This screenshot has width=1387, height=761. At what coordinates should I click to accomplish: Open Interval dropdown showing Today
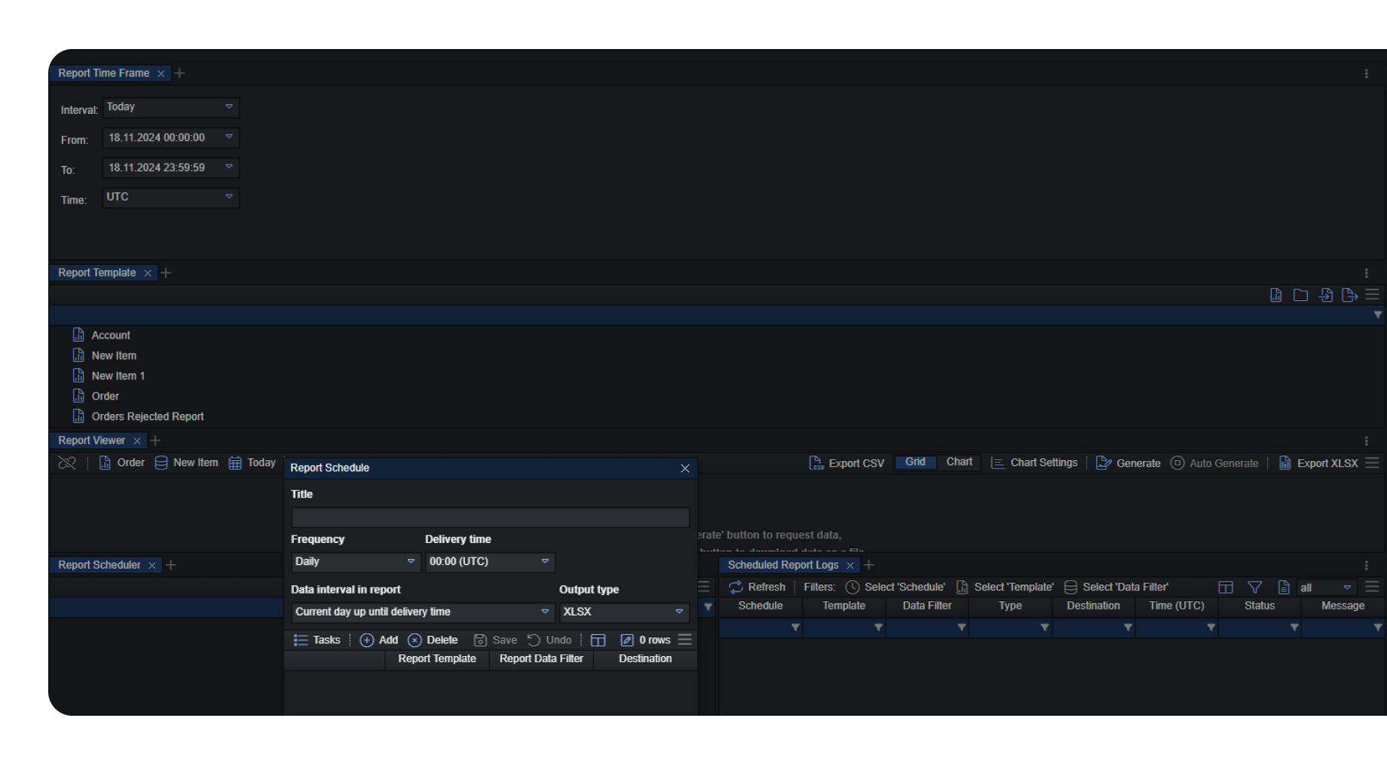point(171,107)
